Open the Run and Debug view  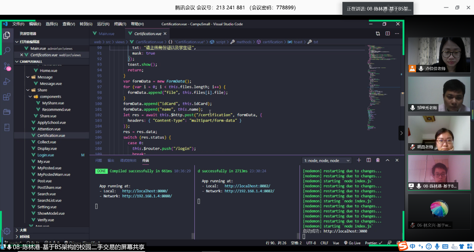7,81
